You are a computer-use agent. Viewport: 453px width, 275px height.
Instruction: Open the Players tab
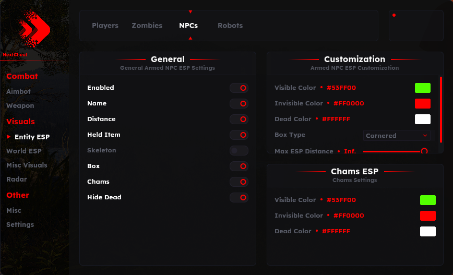(105, 26)
